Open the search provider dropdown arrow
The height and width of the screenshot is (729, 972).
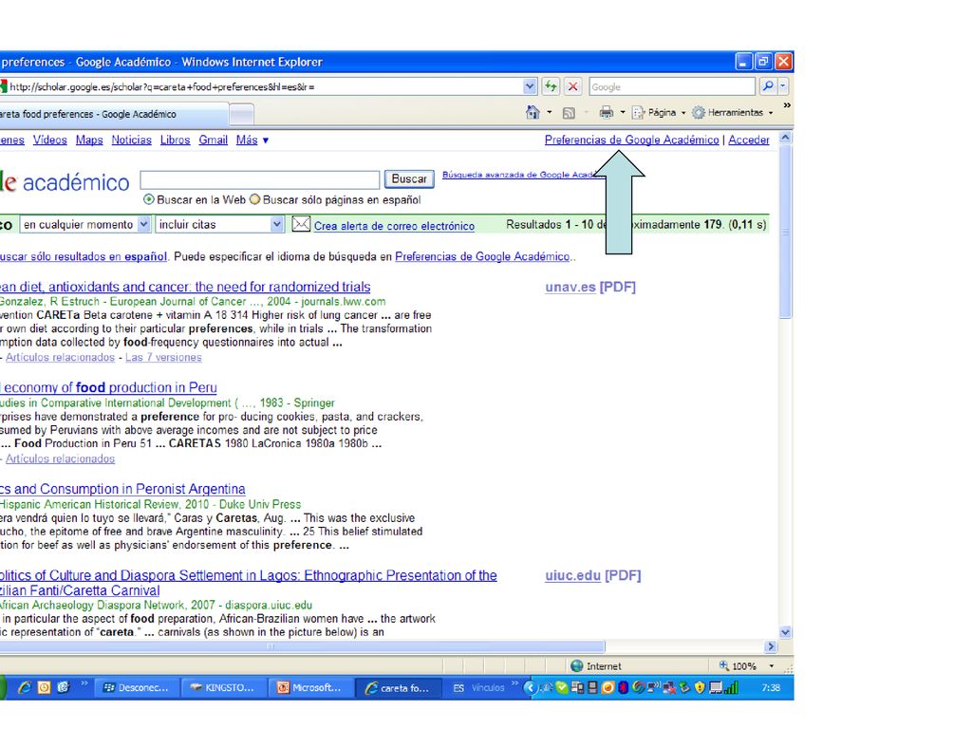(783, 86)
